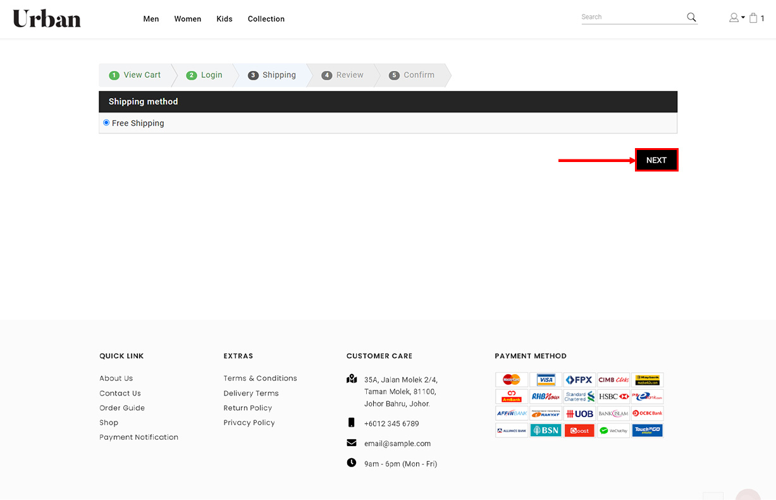
Task: Click the UOB payment icon
Action: click(580, 413)
